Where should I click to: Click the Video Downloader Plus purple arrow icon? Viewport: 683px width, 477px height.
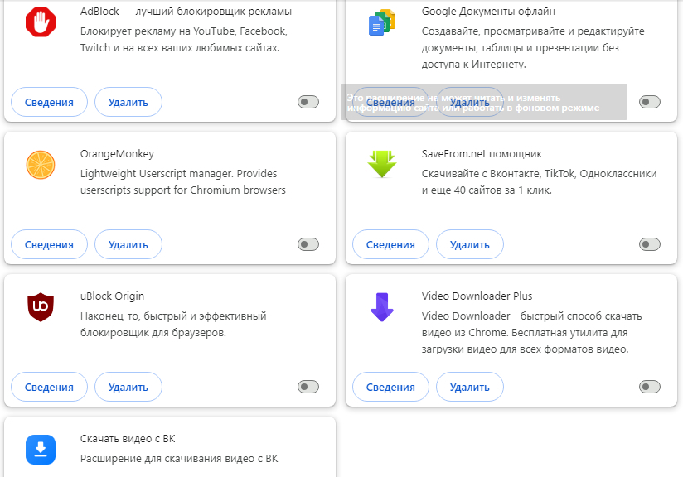(x=381, y=307)
